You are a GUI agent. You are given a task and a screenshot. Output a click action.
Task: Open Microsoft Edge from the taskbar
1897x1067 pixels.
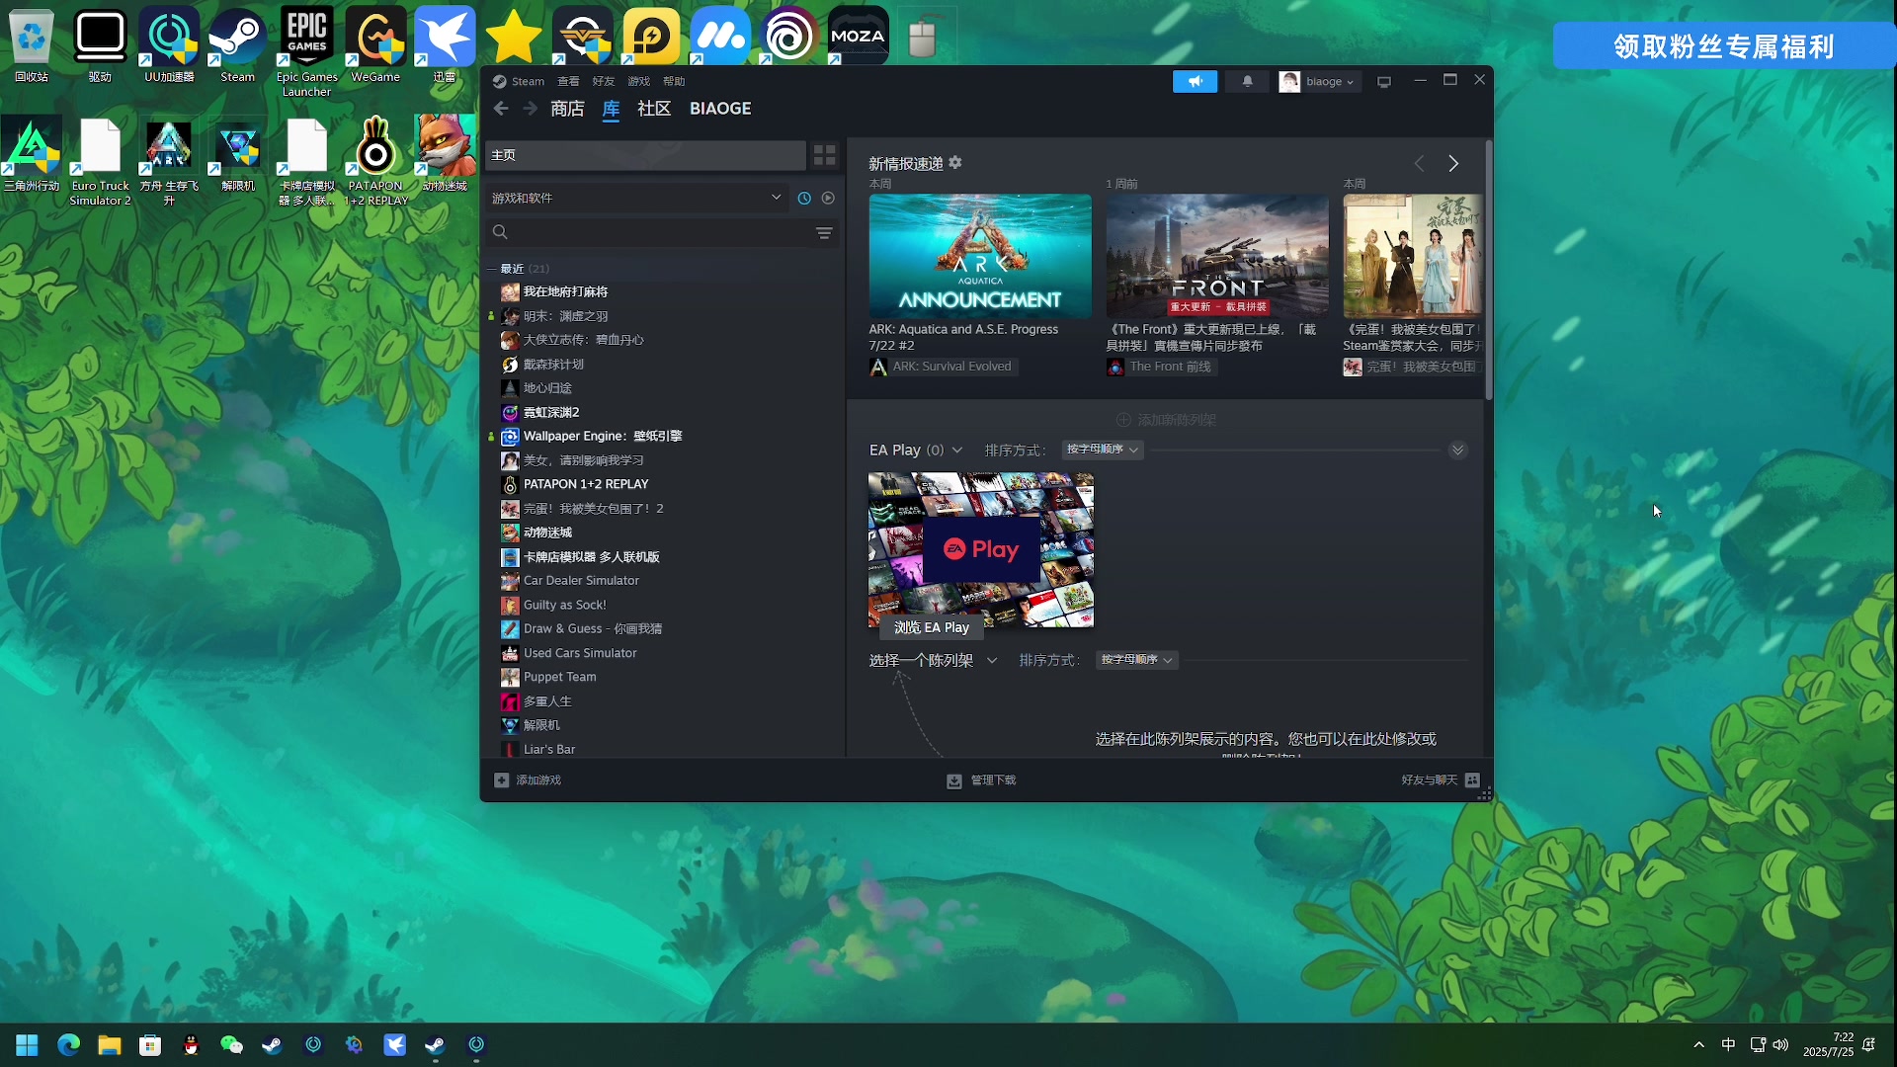[68, 1045]
